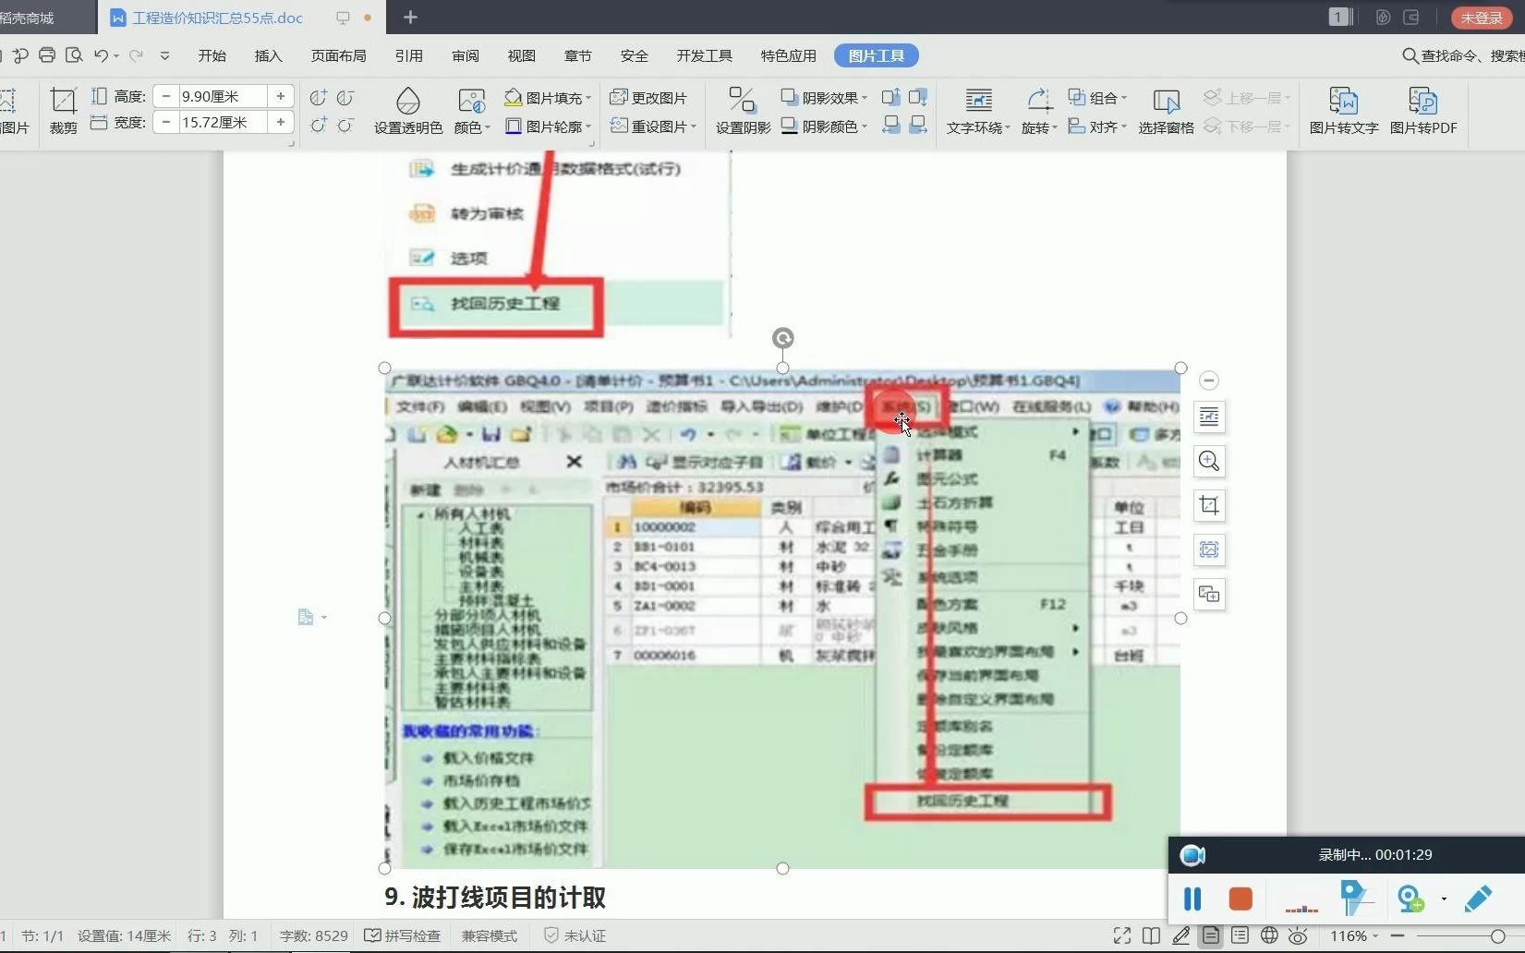This screenshot has height=953, width=1525.
Task: Click the recorder spotlight marker icon
Action: pos(1356,899)
